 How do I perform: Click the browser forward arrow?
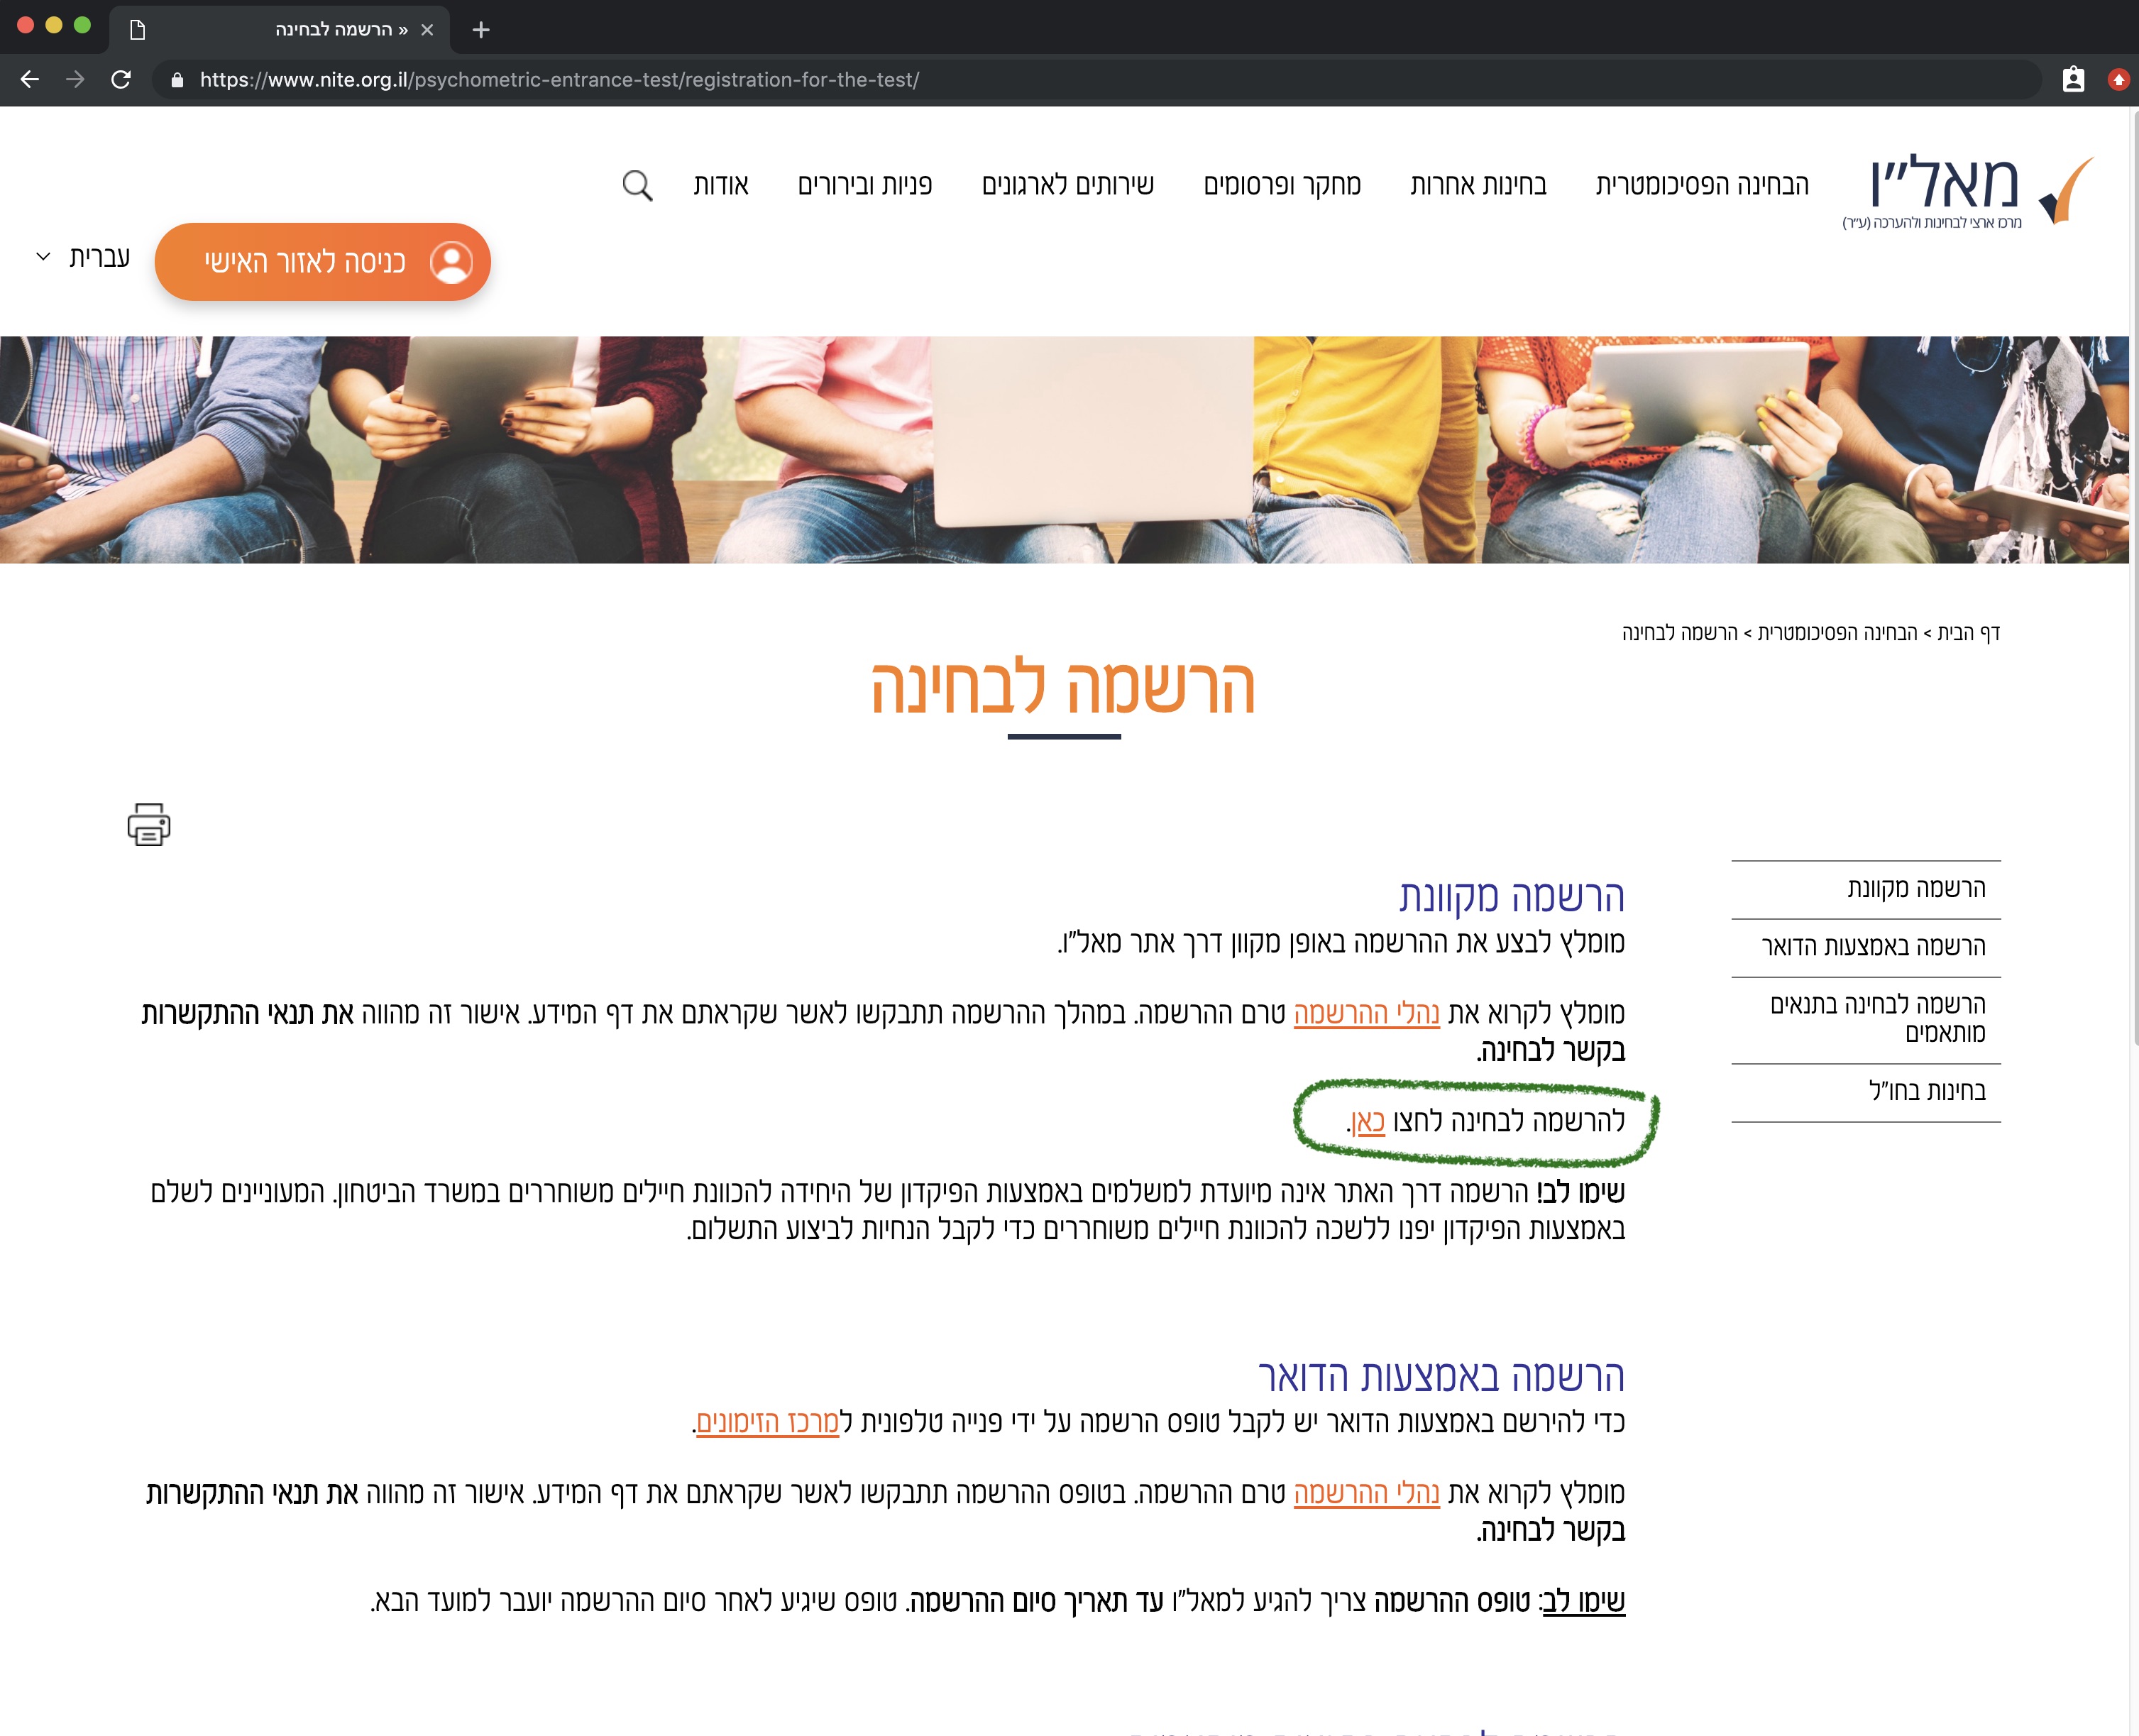(75, 80)
